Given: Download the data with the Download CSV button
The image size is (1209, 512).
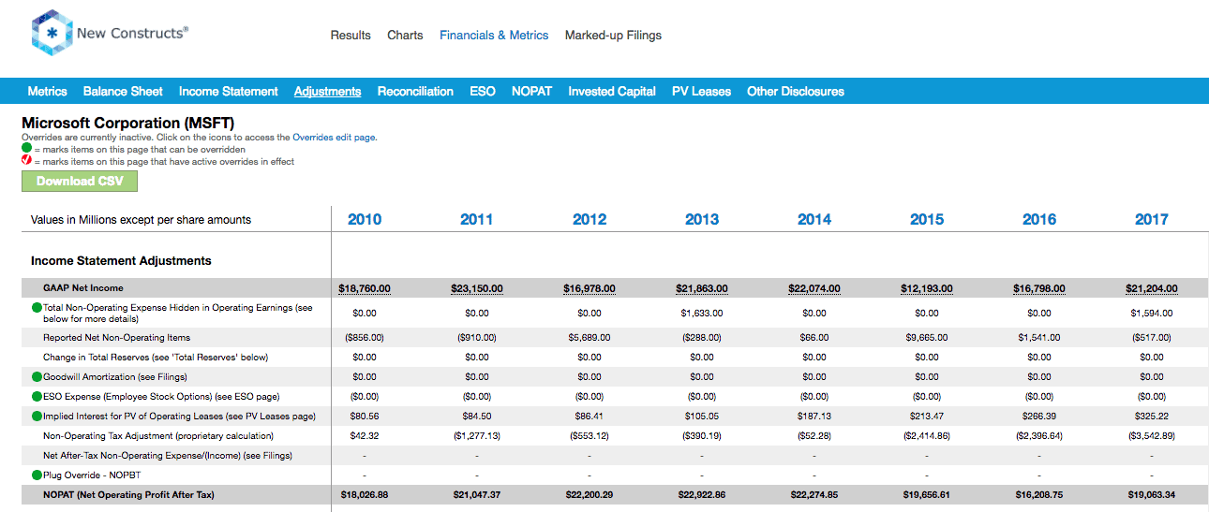Looking at the screenshot, I should 80,181.
